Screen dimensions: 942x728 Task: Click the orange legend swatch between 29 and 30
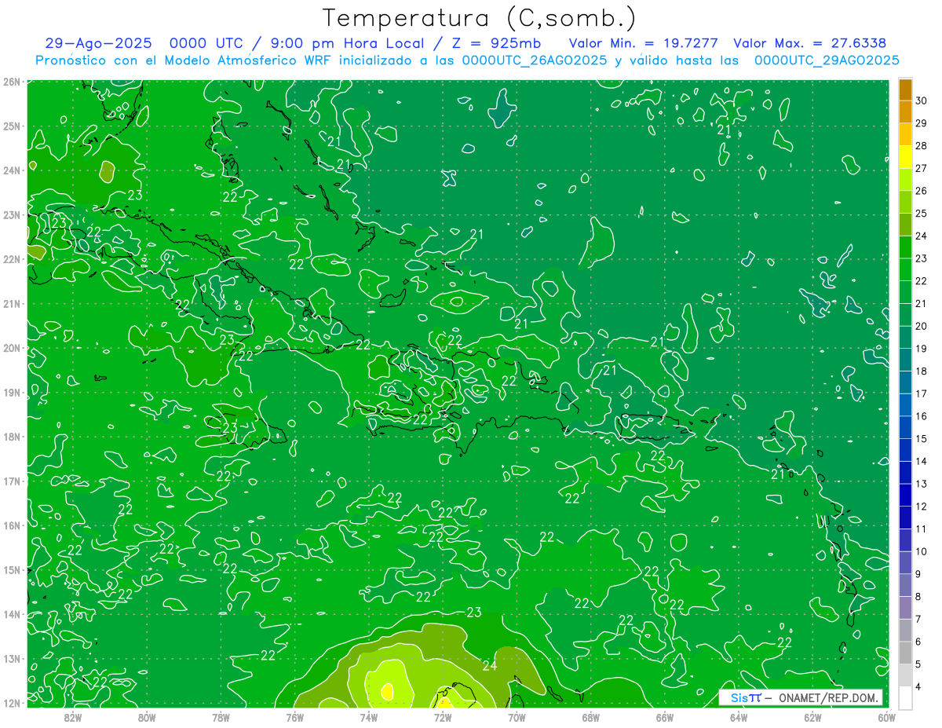pyautogui.click(x=905, y=112)
